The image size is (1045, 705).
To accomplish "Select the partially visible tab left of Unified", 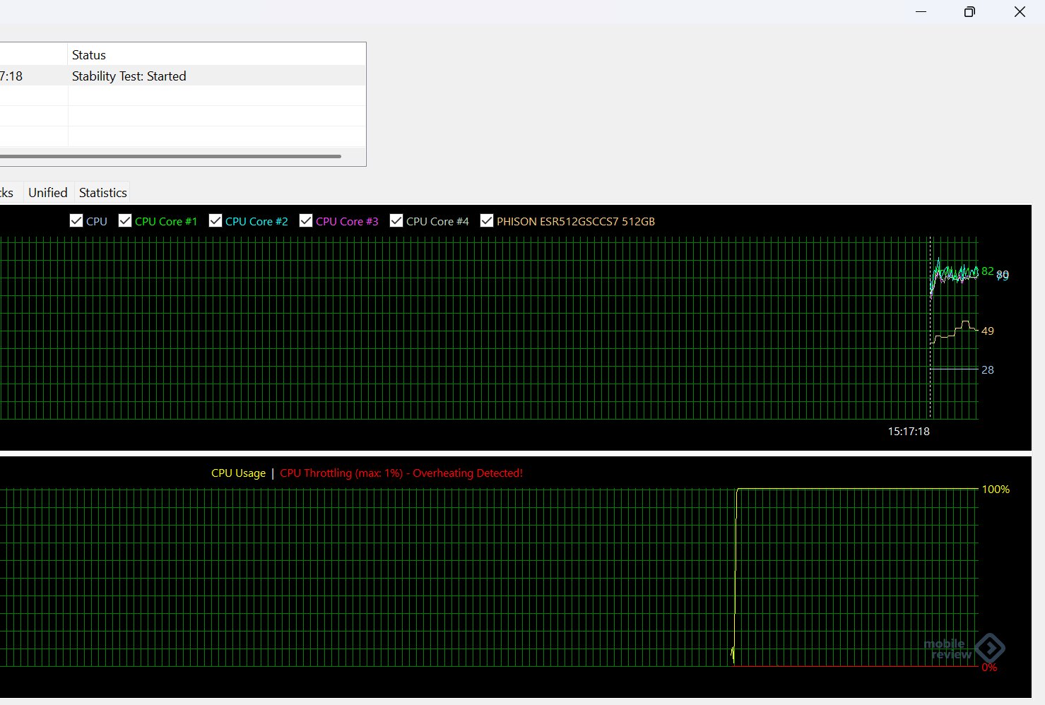I will 7,193.
